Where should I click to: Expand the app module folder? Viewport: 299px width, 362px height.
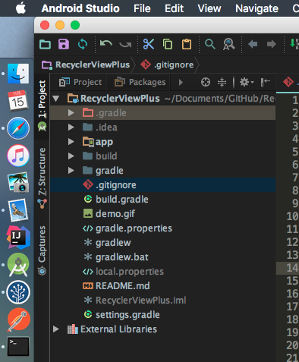tap(71, 142)
